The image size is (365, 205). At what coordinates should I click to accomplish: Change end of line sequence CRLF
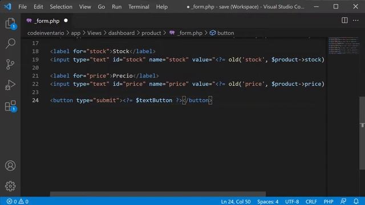pyautogui.click(x=311, y=201)
